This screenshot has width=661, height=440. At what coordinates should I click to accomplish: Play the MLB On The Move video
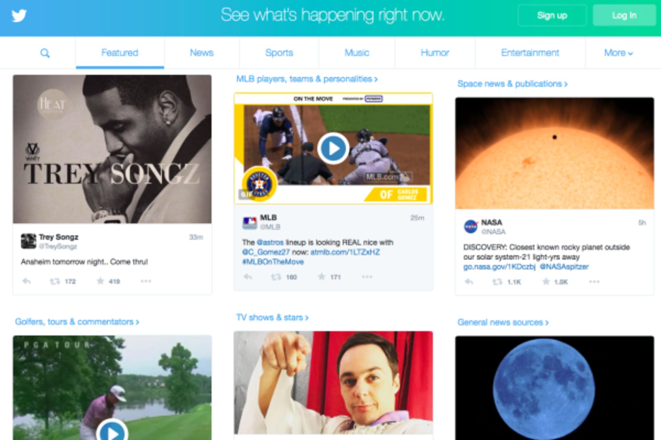(333, 148)
